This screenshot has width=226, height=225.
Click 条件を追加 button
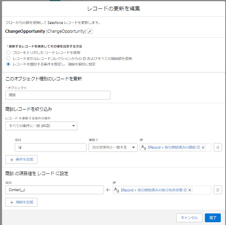pyautogui.click(x=22, y=159)
